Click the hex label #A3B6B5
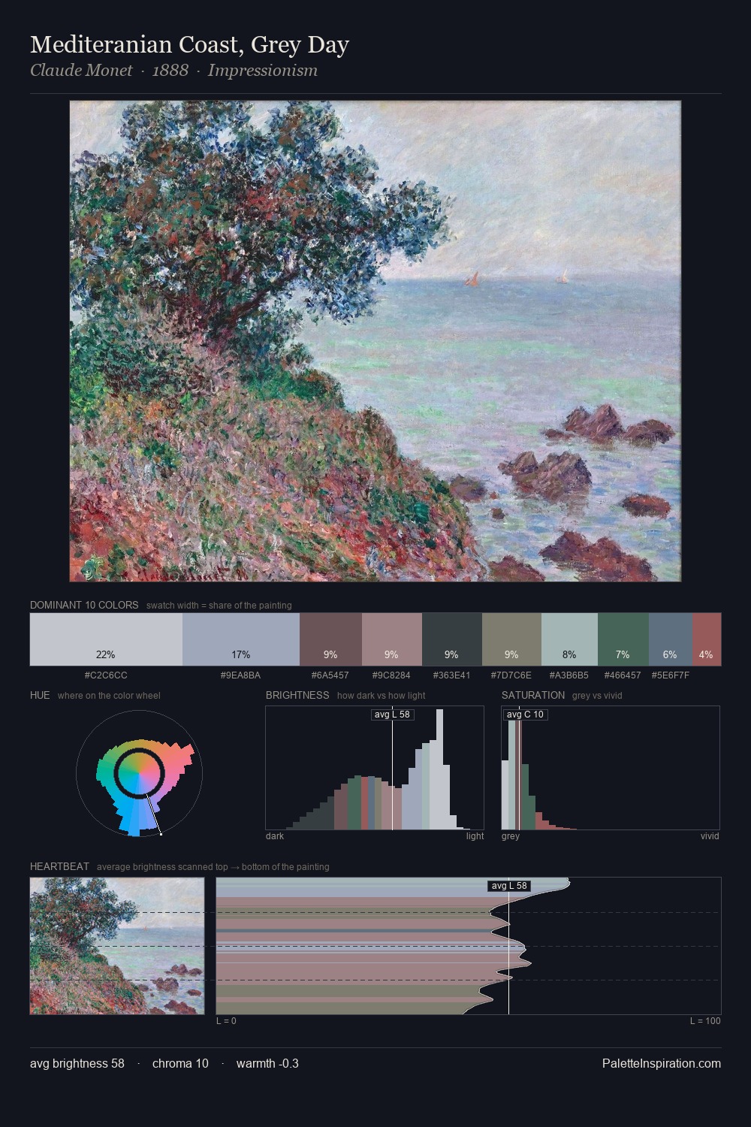Image resolution: width=751 pixels, height=1127 pixels. (569, 675)
